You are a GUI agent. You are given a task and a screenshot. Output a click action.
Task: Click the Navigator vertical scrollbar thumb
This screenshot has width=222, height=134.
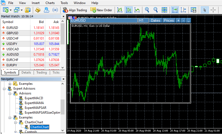click(x=62, y=107)
